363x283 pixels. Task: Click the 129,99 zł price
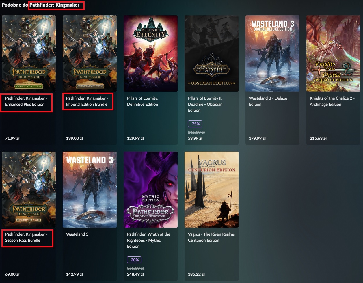[x=135, y=138]
